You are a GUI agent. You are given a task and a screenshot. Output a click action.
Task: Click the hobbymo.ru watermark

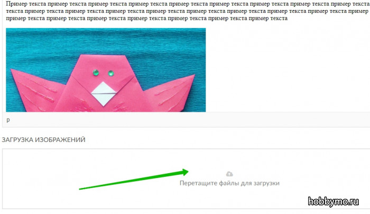pos(333,201)
